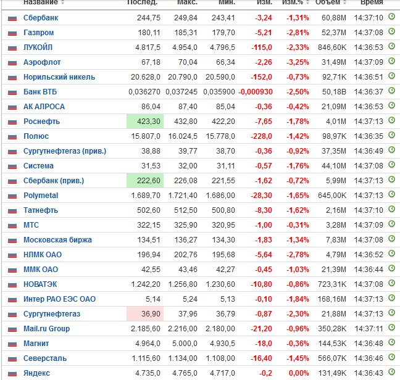
Task: Open the Mail.ru Group stock link
Action: [46, 329]
